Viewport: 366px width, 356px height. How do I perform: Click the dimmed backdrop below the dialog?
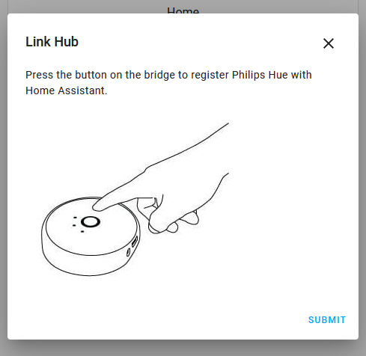(x=183, y=348)
